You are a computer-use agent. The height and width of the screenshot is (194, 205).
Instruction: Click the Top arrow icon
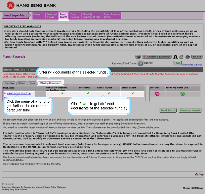coord(197,175)
